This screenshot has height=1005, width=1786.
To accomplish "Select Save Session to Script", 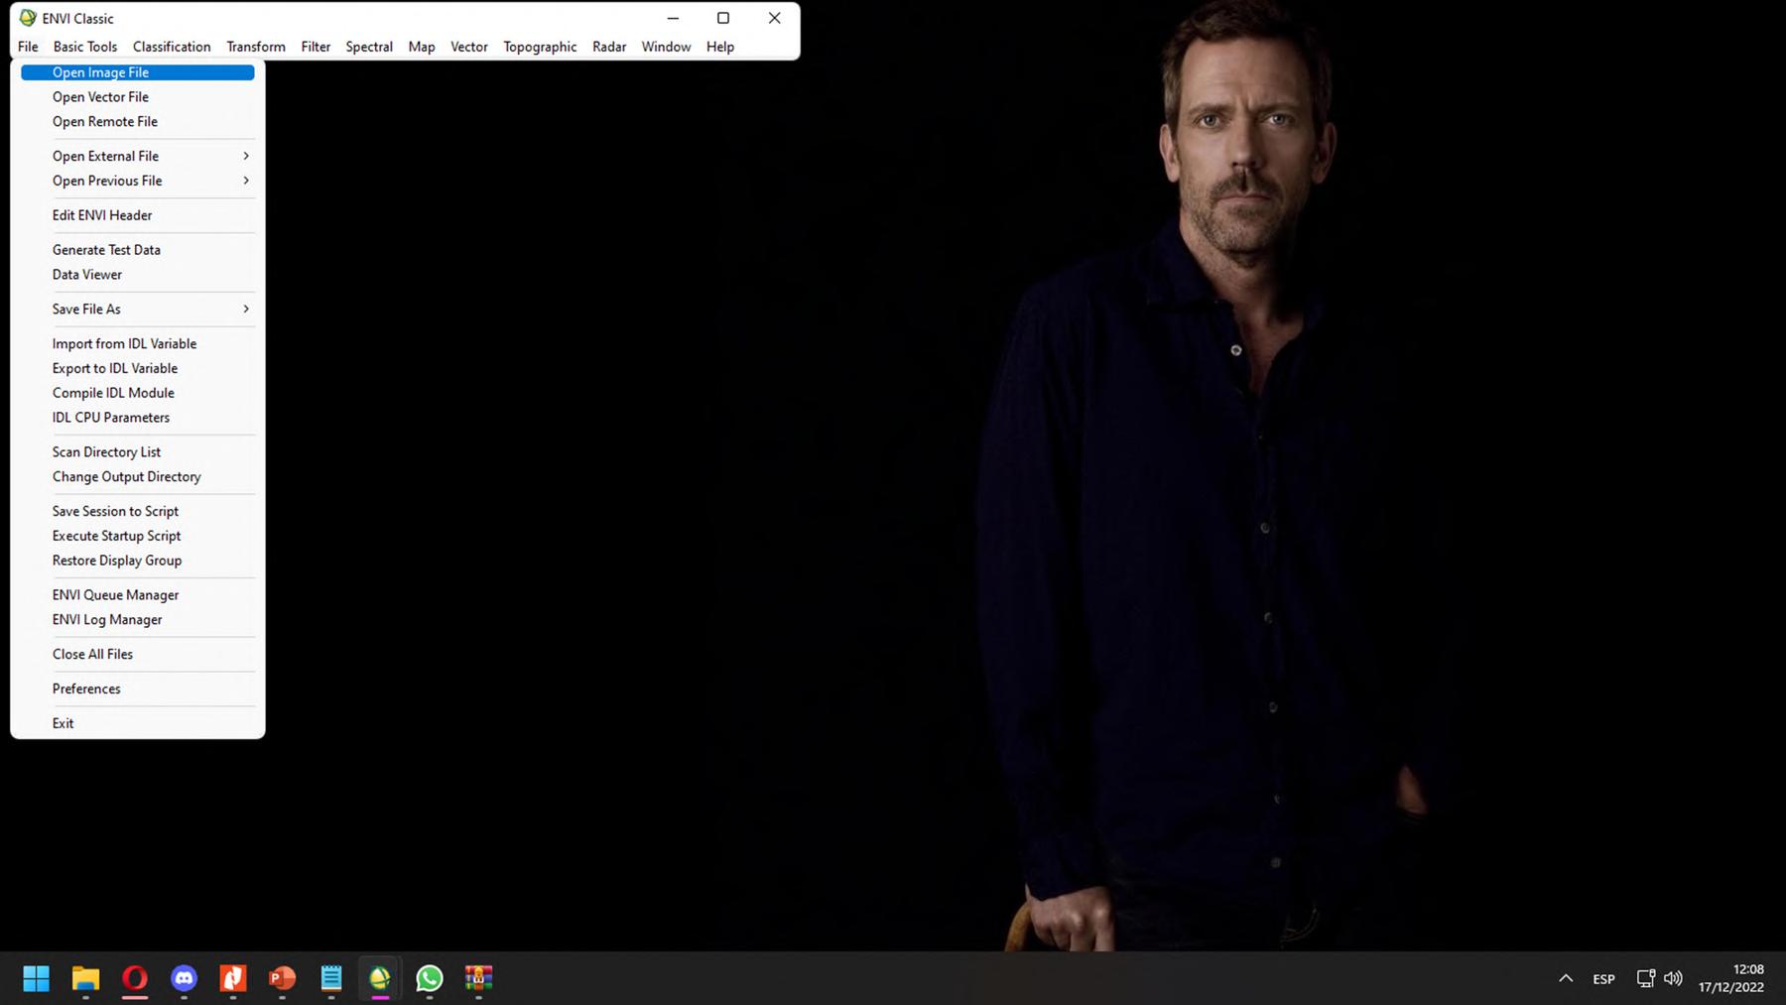I will point(138,511).
